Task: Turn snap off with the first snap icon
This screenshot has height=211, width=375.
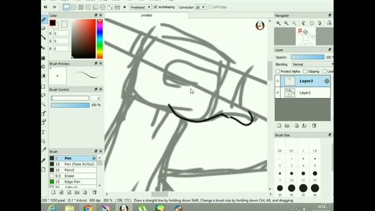Action: (66, 7)
